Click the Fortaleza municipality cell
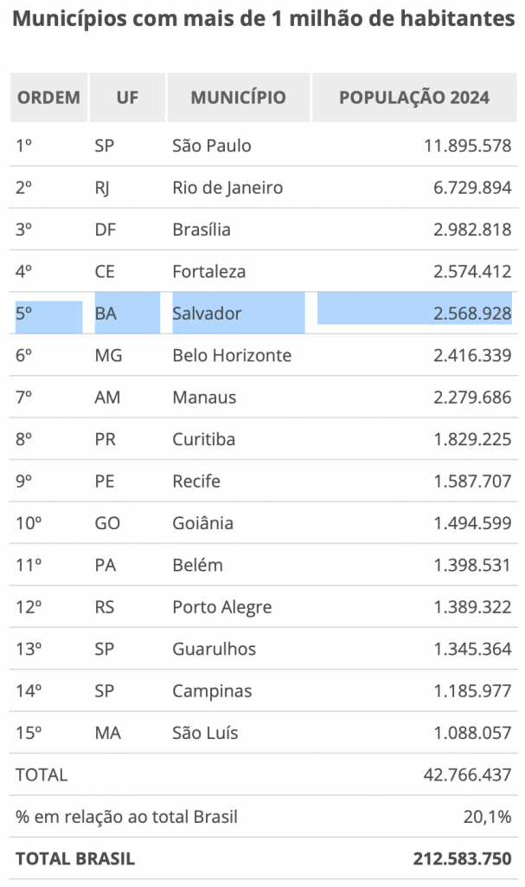 tap(208, 271)
